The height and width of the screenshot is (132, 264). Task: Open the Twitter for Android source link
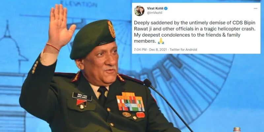[x=183, y=49]
